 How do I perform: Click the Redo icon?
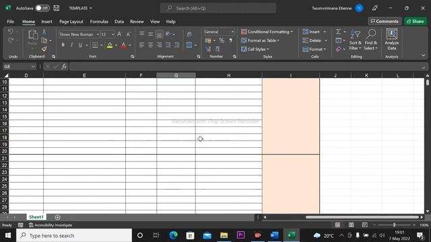pos(11,40)
